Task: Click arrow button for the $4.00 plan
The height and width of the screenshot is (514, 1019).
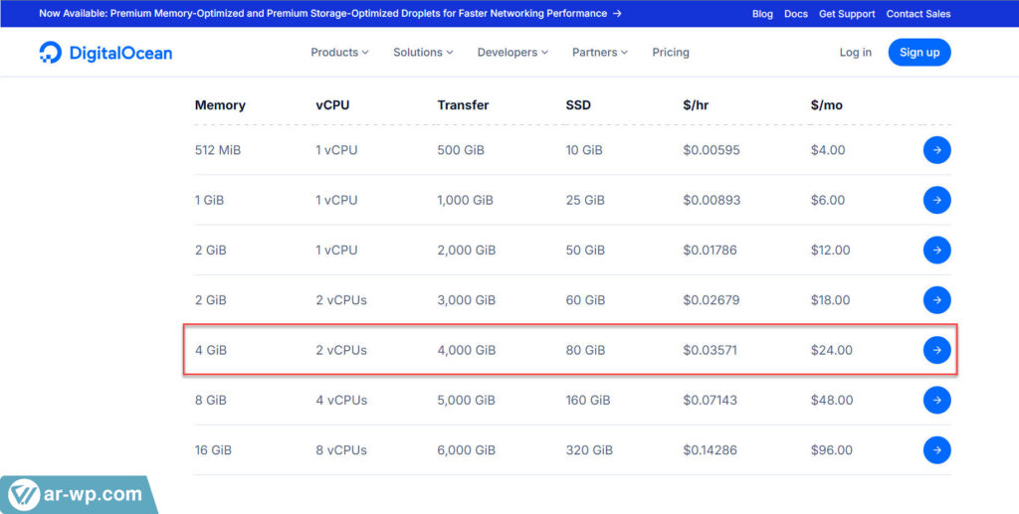Action: pyautogui.click(x=936, y=150)
